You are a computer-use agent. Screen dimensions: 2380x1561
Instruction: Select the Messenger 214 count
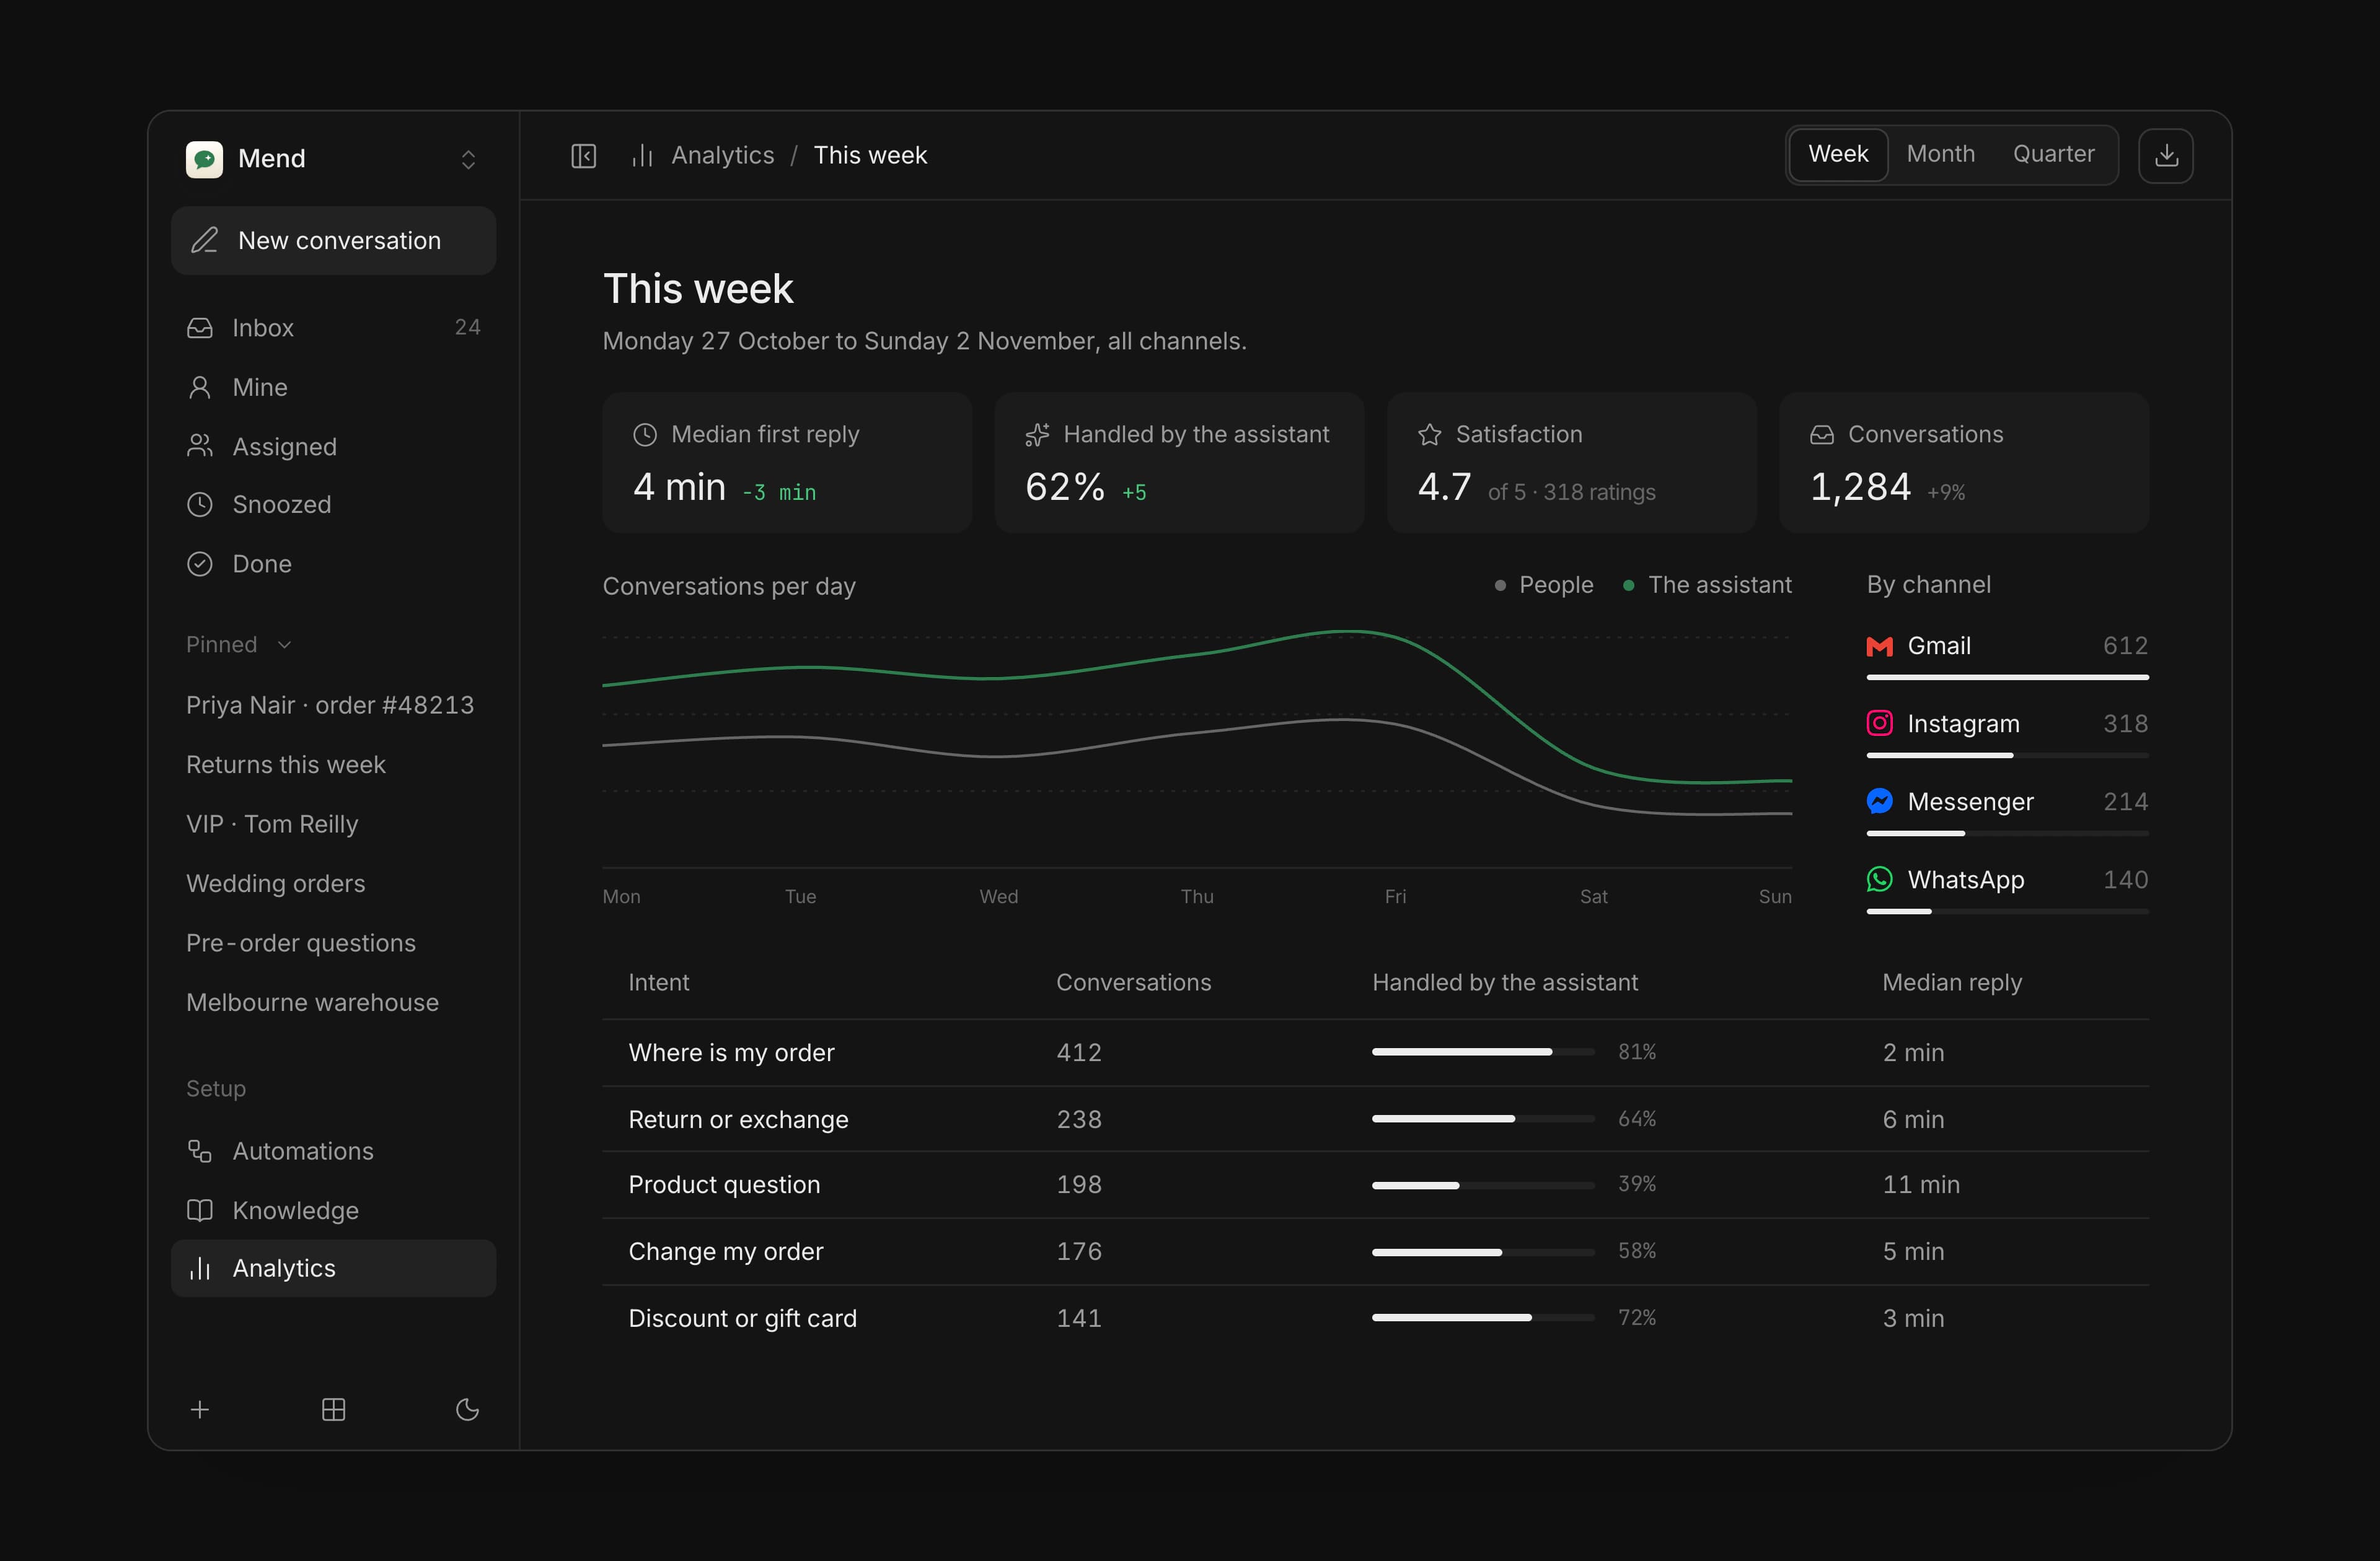(2125, 802)
